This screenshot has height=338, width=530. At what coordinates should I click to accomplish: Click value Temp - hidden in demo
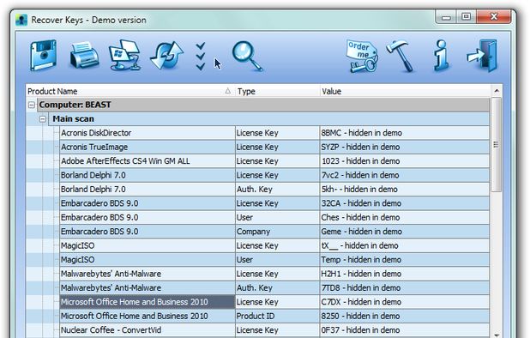(361, 260)
